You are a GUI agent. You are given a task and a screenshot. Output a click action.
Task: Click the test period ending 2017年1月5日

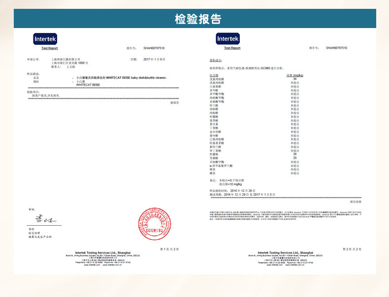pyautogui.click(x=264, y=195)
